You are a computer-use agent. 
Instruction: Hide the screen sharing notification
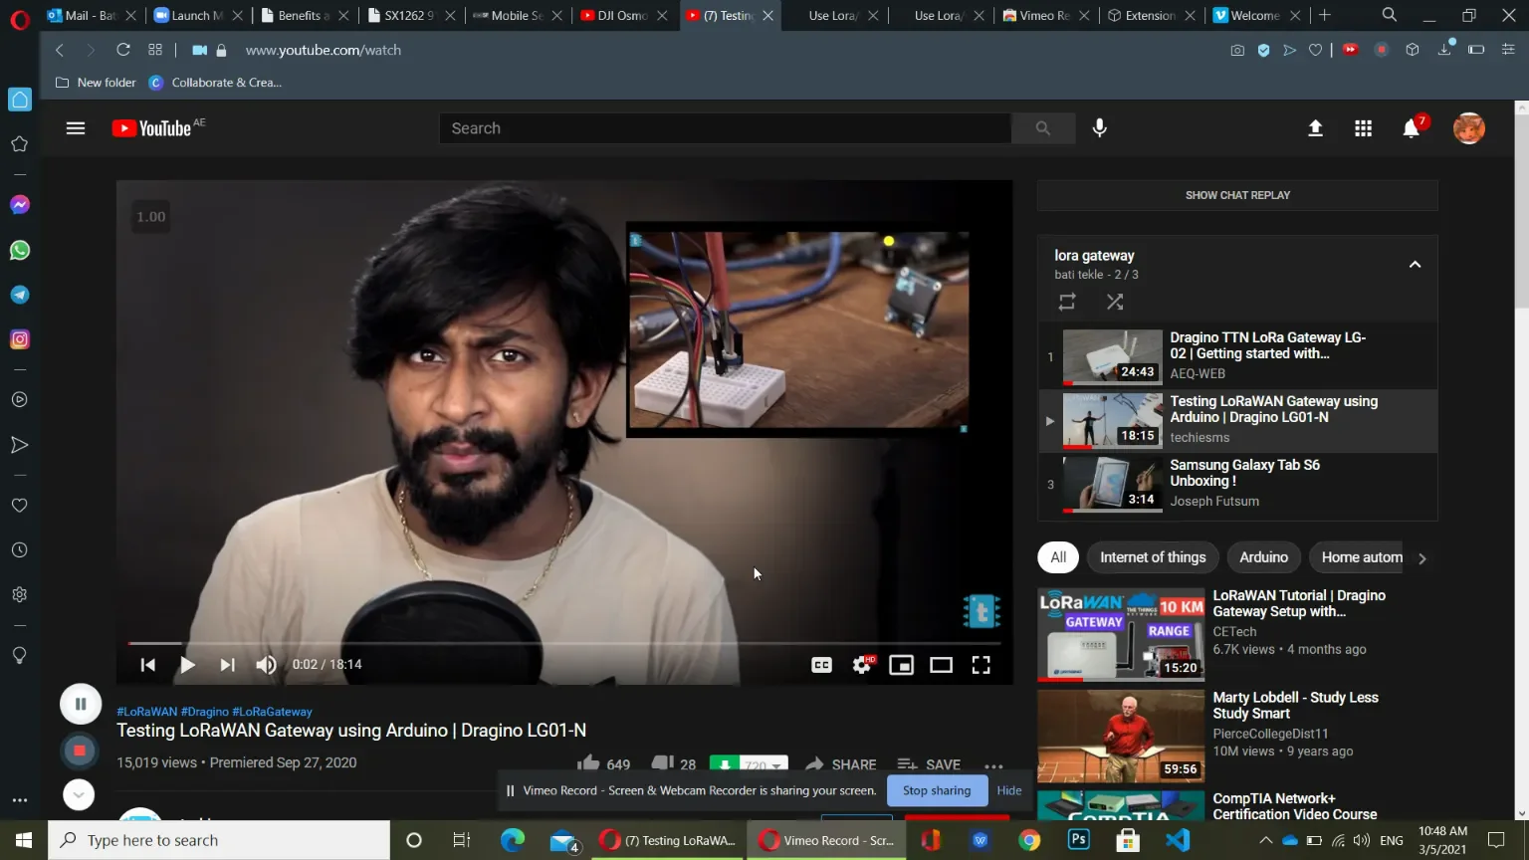pos(1009,790)
